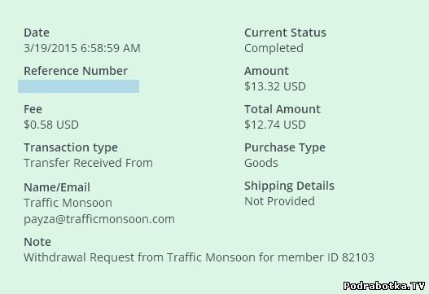Select the date 3/19/2015 6:58:59 AM
The height and width of the screenshot is (294, 429).
click(82, 48)
